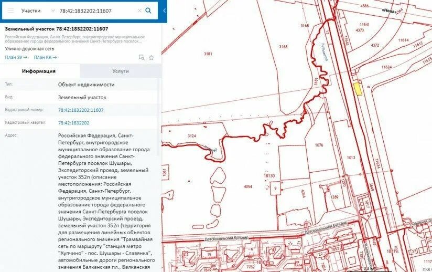Click parcel label 18130 on the map
Image resolution: width=432 pixels, height=272 pixels.
(x=269, y=175)
